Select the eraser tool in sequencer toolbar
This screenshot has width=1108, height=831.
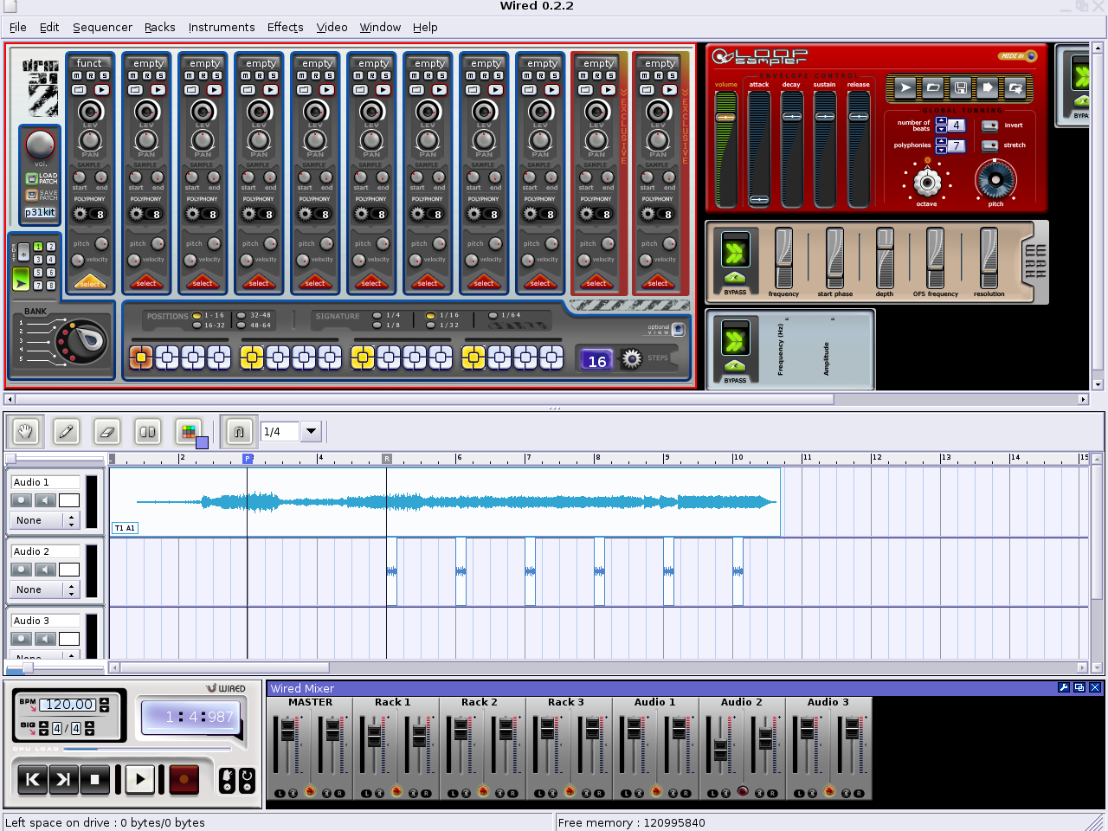[x=106, y=431]
